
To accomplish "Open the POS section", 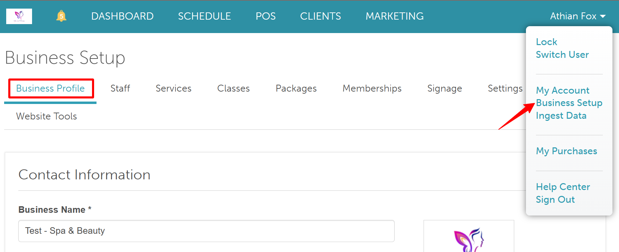I will point(266,16).
